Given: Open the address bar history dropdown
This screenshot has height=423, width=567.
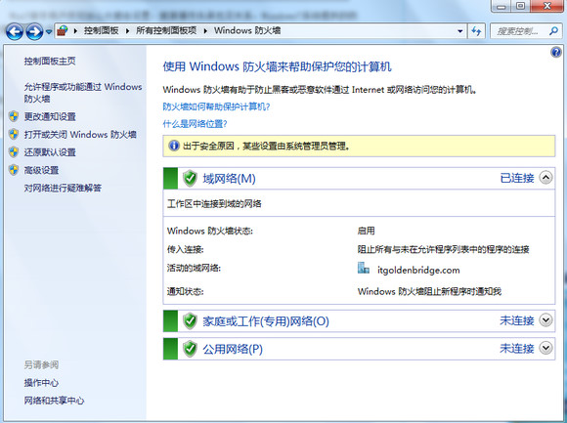Looking at the screenshot, I should point(460,31).
